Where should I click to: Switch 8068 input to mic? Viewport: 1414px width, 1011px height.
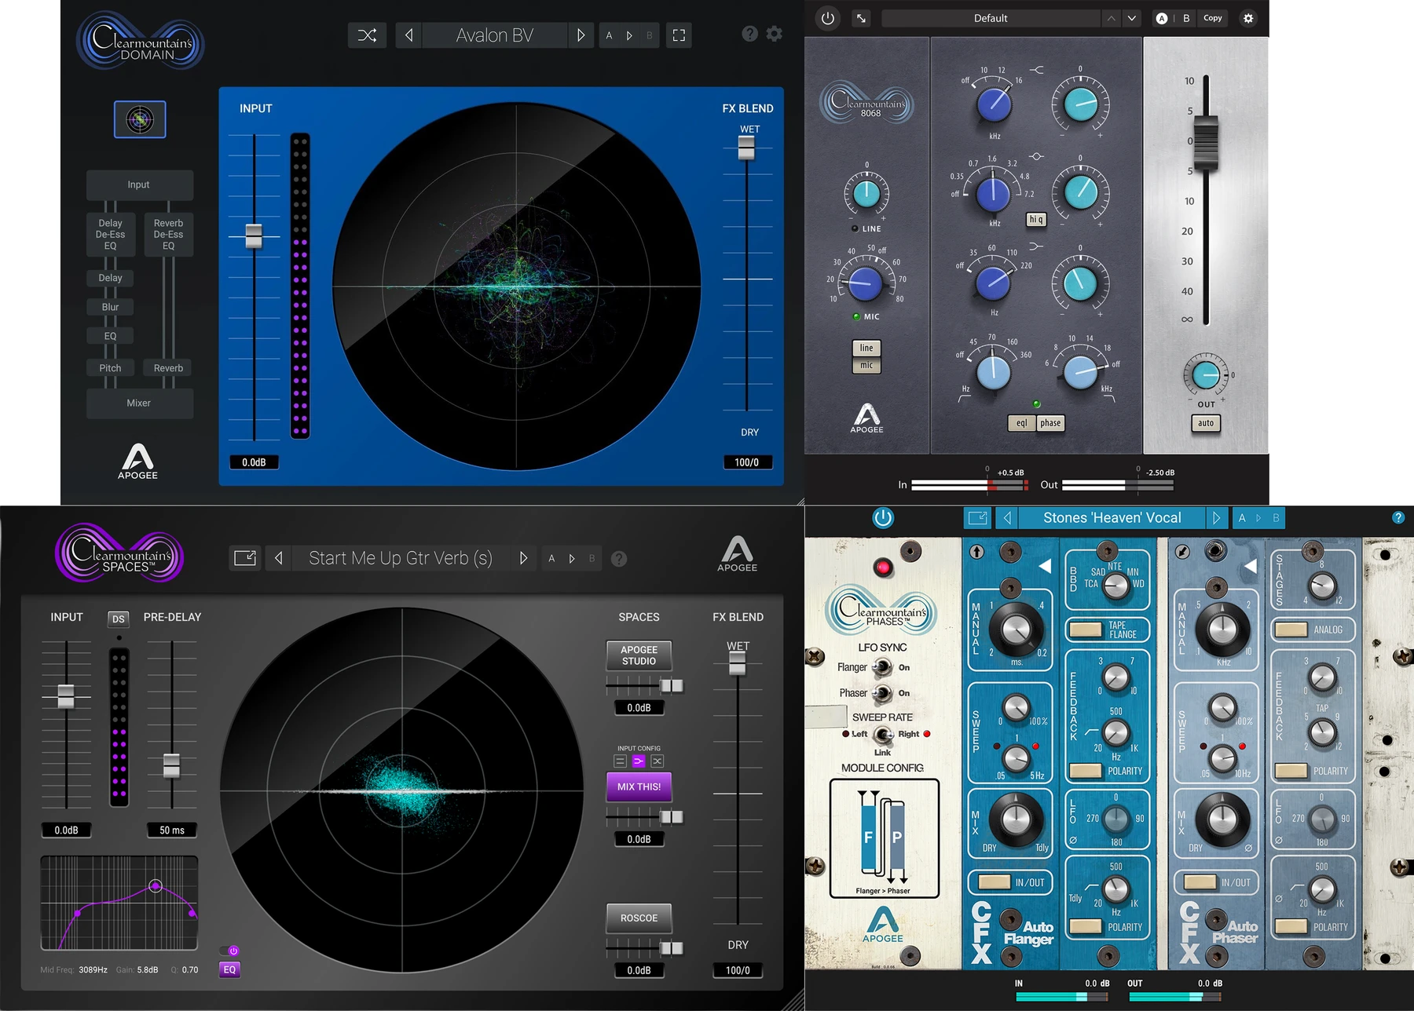tap(866, 365)
